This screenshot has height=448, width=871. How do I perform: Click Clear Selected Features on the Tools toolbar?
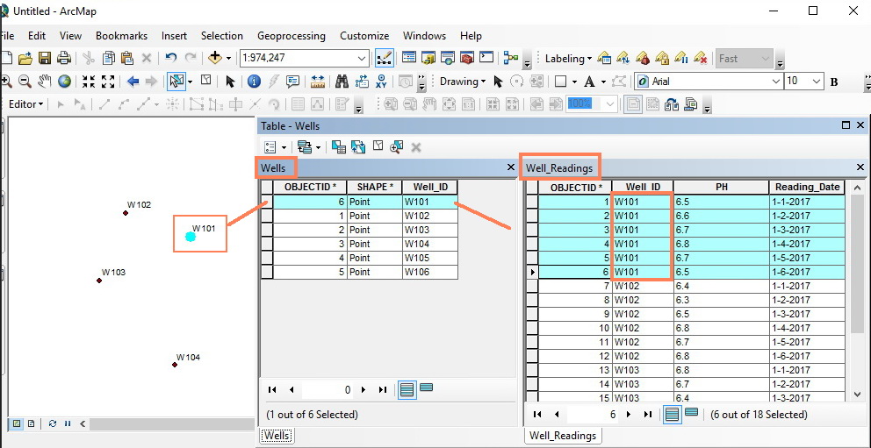tap(206, 81)
